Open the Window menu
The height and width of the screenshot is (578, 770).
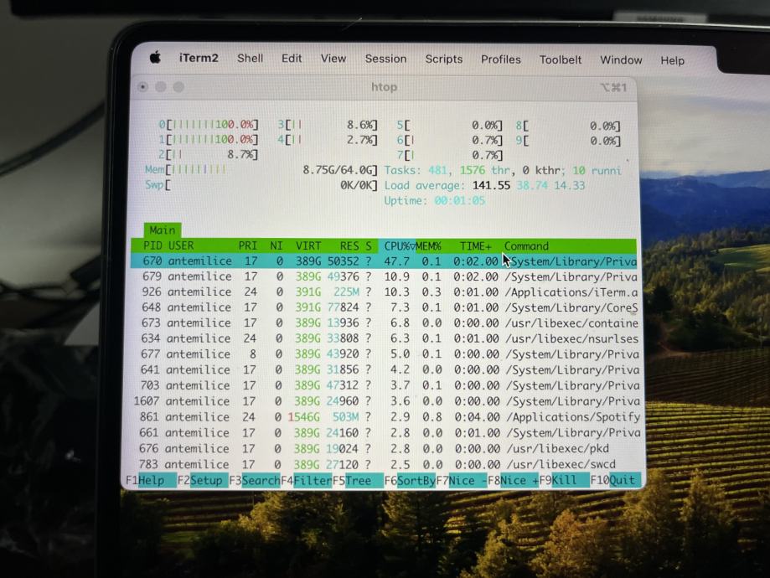pos(621,60)
